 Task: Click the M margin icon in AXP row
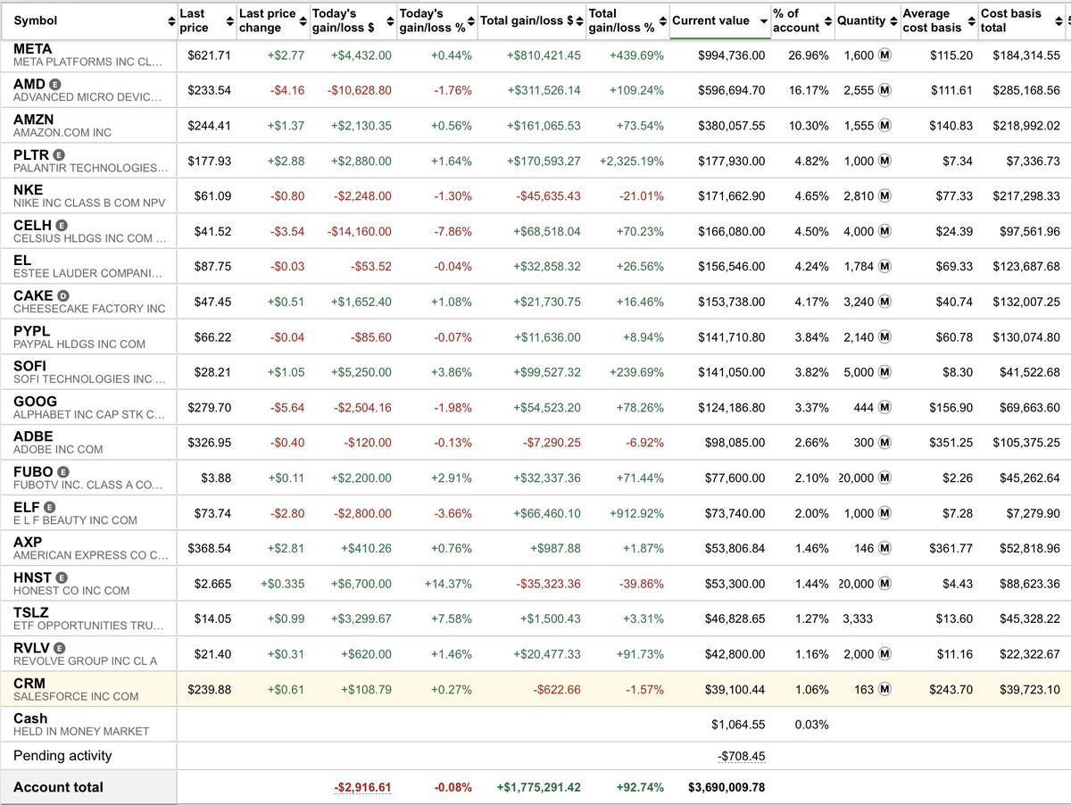click(885, 549)
